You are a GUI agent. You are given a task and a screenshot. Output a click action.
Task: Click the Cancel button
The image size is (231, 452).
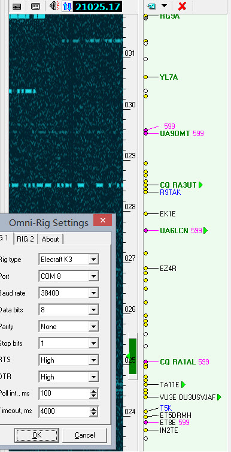coord(84,435)
